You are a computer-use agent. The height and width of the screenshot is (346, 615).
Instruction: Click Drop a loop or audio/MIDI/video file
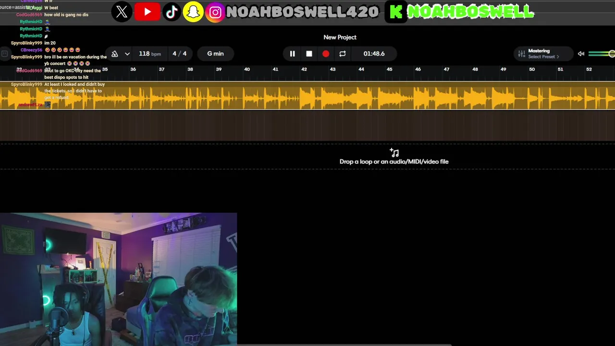click(394, 162)
